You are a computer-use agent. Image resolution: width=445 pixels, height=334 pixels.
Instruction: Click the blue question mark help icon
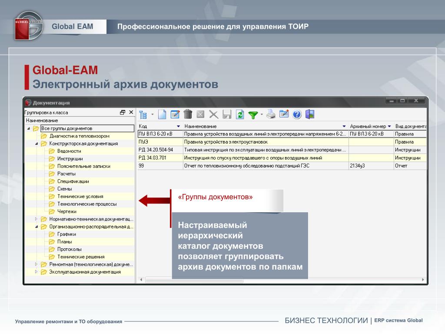(297, 114)
